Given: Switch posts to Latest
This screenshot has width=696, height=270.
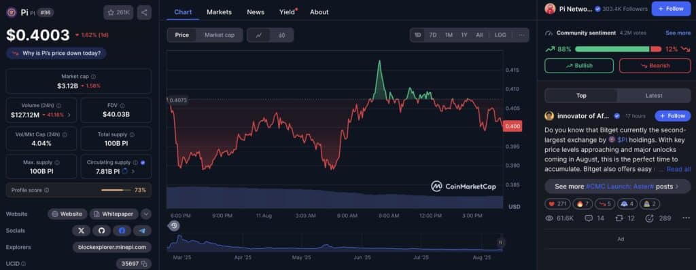Looking at the screenshot, I should (x=654, y=96).
